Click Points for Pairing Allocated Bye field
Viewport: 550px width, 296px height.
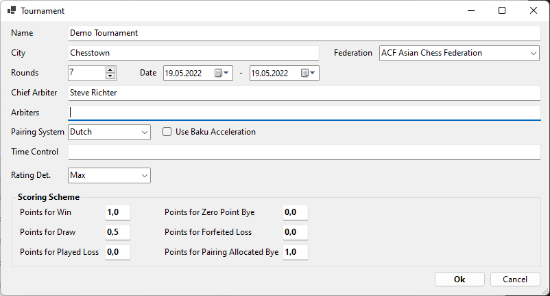tap(295, 252)
